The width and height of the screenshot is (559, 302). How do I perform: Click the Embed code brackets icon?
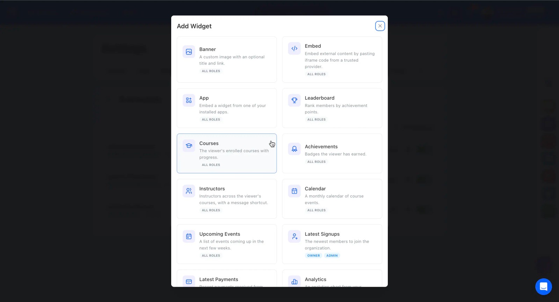coord(294,48)
